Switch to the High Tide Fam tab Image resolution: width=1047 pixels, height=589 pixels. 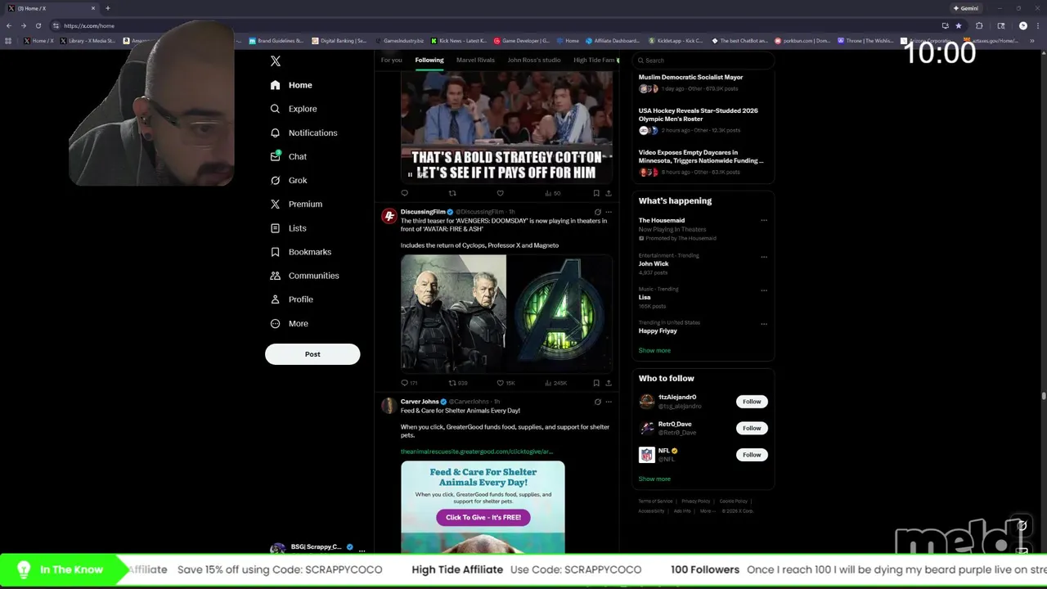(595, 60)
